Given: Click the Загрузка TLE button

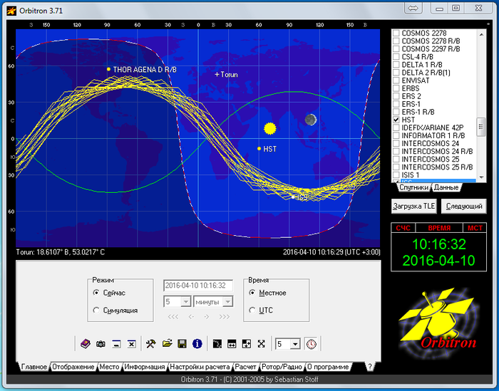Looking at the screenshot, I should pyautogui.click(x=414, y=206).
